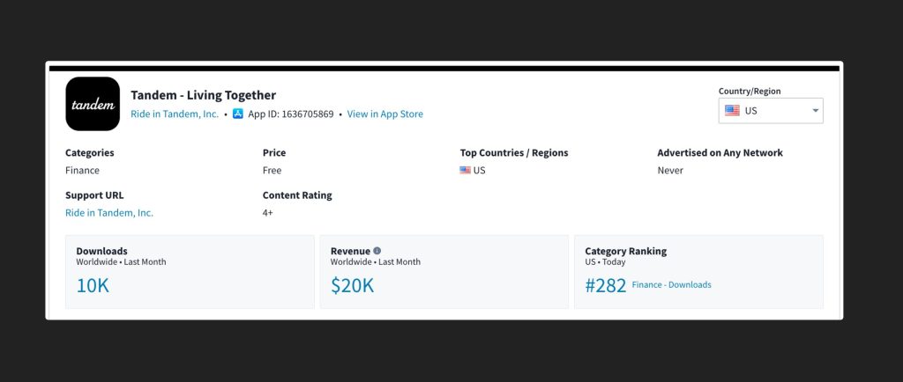Click the Never value under Advertised on Any Network
Viewport: 903px width, 382px height.
[x=670, y=171]
